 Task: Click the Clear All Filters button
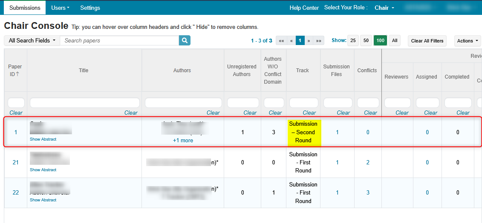coord(427,41)
